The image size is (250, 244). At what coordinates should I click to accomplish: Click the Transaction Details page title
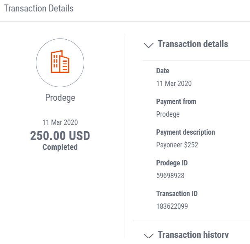[x=39, y=8]
